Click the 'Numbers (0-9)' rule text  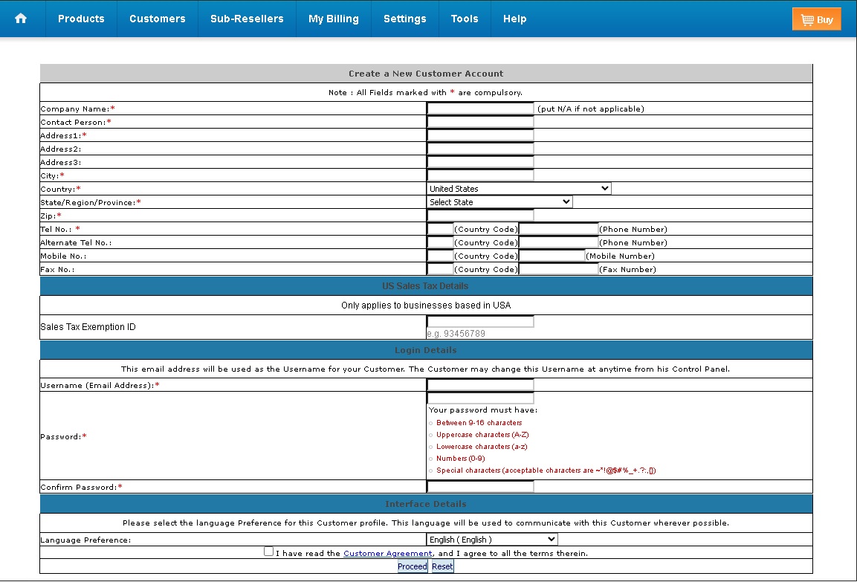[460, 459]
